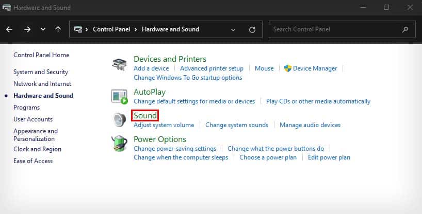Click the search magnifier icon
This screenshot has width=422, height=214.
click(x=405, y=29)
